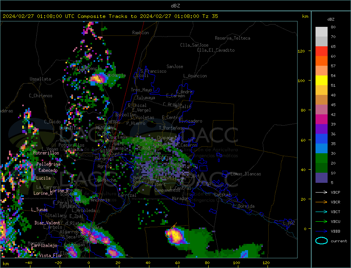Click the Ugarteche place label
Screen dimensions: 351x268
[106, 180]
